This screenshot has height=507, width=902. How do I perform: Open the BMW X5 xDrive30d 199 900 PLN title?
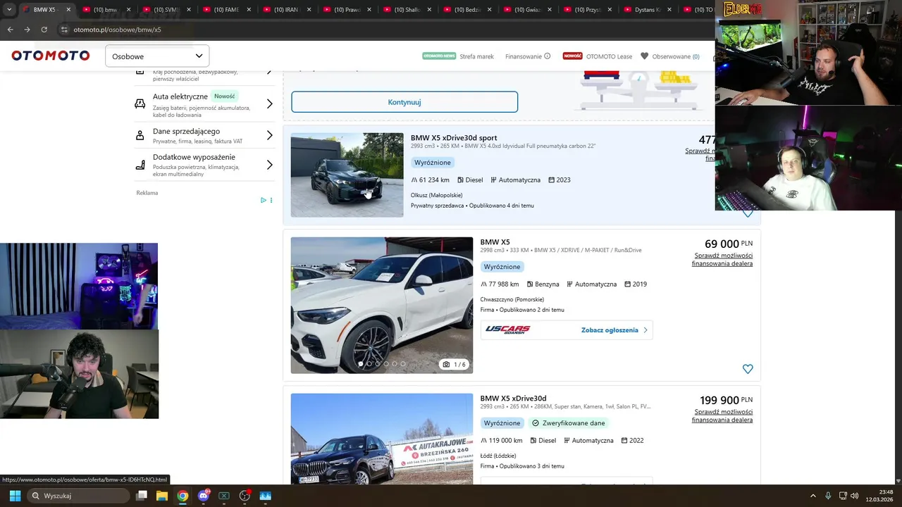pos(513,399)
